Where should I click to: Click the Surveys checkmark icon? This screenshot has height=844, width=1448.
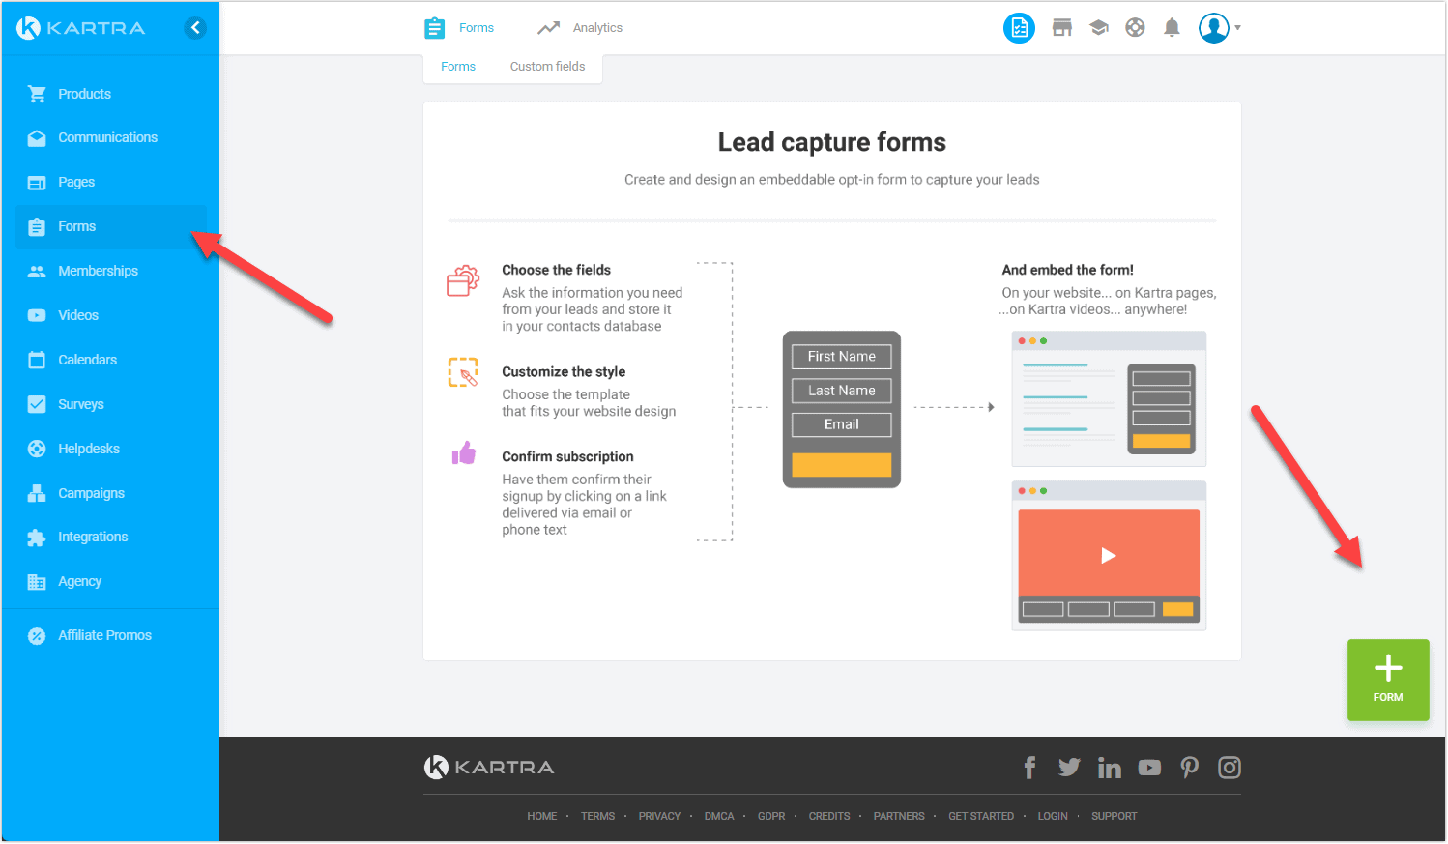37,404
